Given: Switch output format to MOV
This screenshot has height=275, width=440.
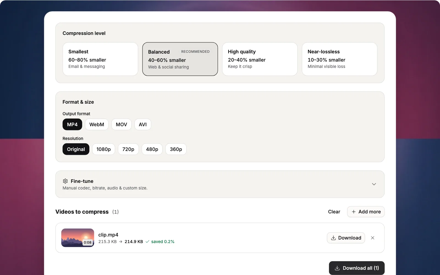Looking at the screenshot, I should [x=122, y=125].
